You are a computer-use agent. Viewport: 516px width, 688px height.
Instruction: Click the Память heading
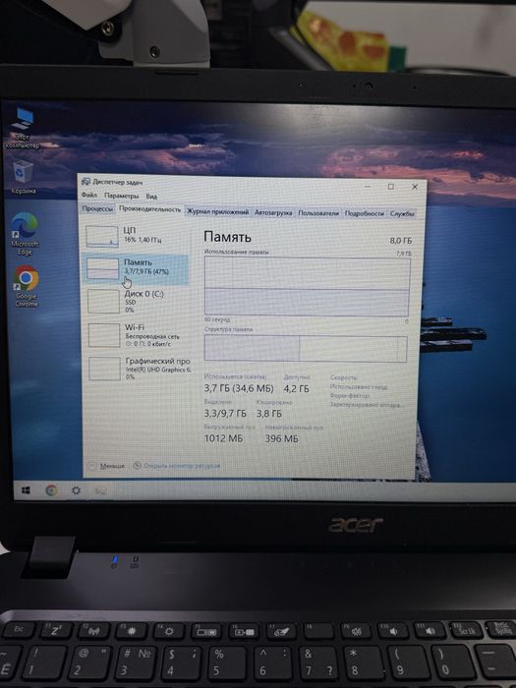tap(227, 237)
